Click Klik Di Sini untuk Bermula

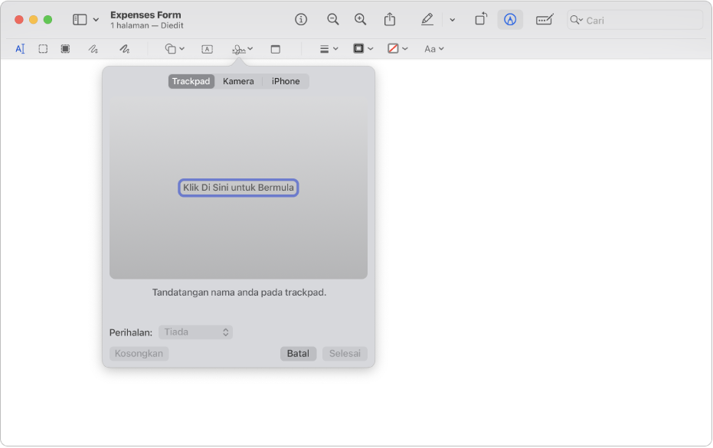(x=238, y=188)
